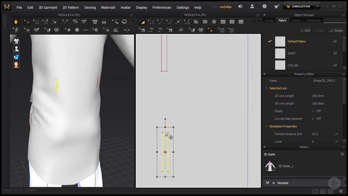Click the Simulate label at bottom right
Screen dimensions: 348x196
(283, 183)
